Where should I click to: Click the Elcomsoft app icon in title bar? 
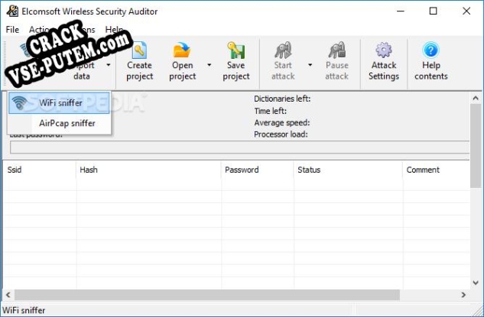coord(12,11)
